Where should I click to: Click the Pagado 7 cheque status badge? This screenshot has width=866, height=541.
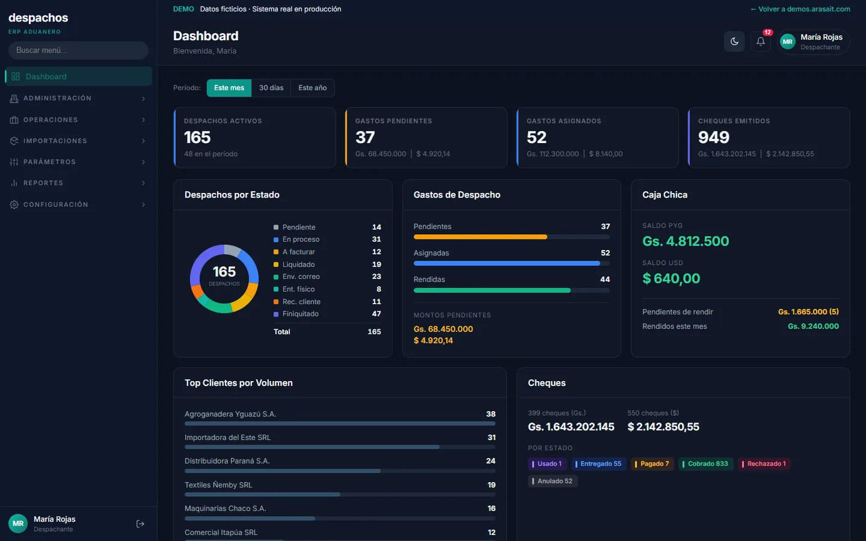click(x=653, y=464)
